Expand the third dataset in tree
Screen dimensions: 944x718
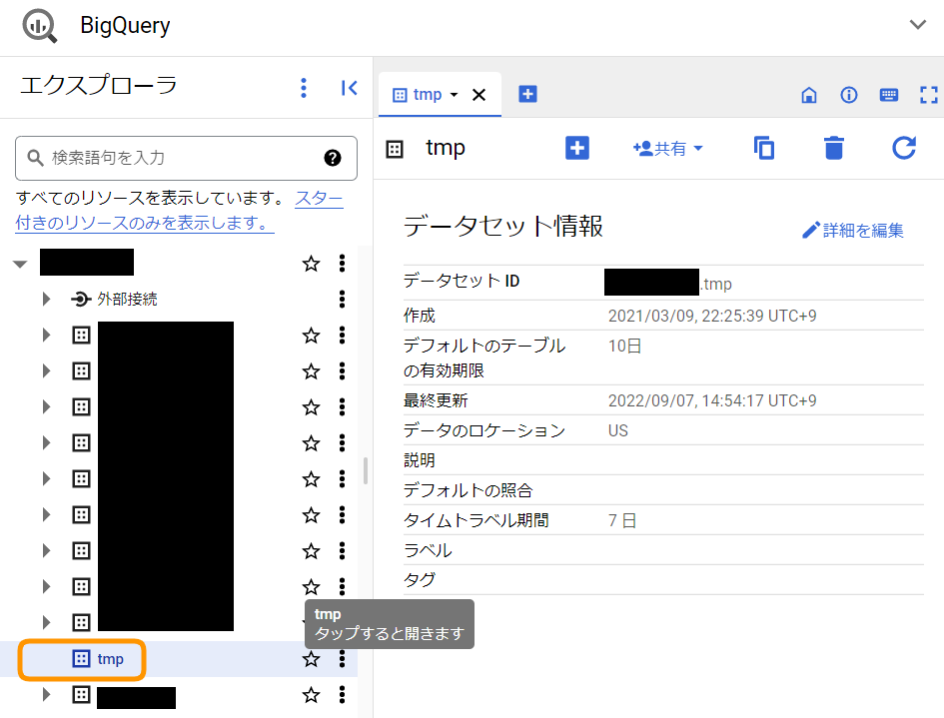(46, 406)
